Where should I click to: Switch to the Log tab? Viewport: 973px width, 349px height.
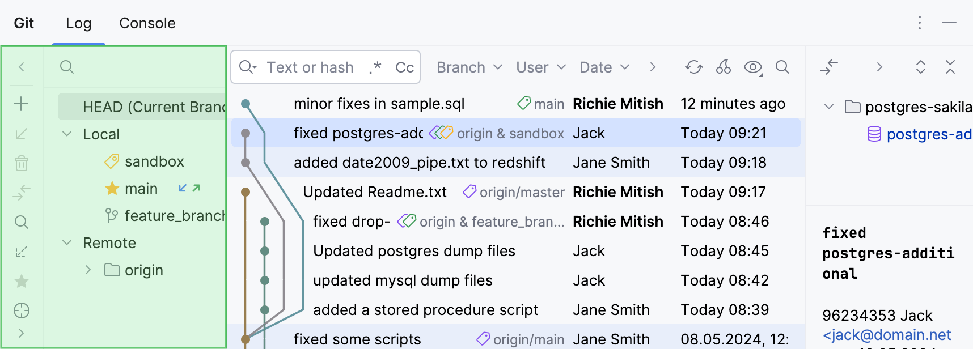click(78, 23)
